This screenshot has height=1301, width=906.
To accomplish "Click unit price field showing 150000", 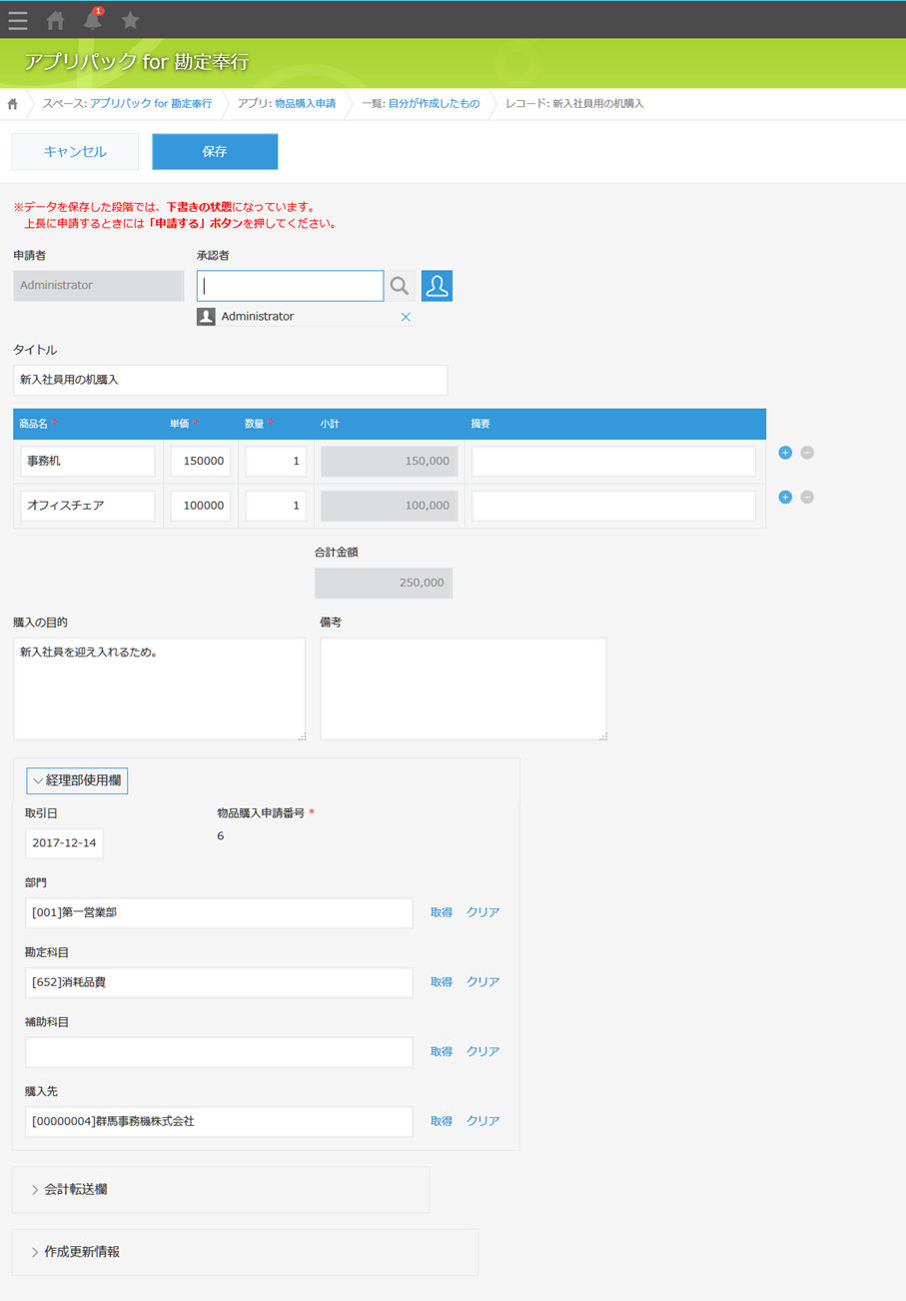I will tap(201, 462).
